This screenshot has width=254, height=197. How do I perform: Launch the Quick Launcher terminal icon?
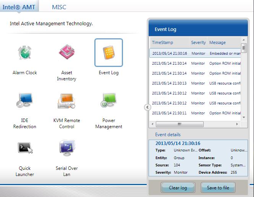click(25, 148)
